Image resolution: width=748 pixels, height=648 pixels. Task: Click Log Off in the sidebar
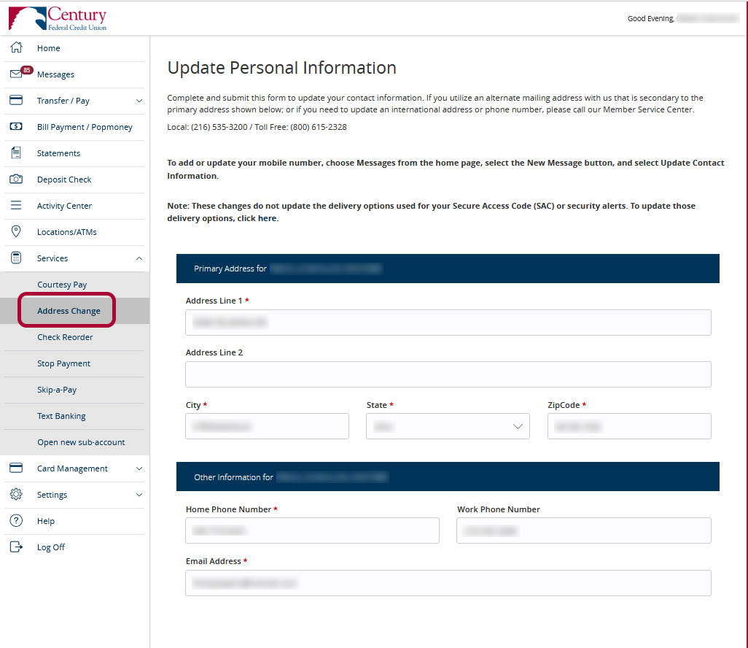pos(51,547)
